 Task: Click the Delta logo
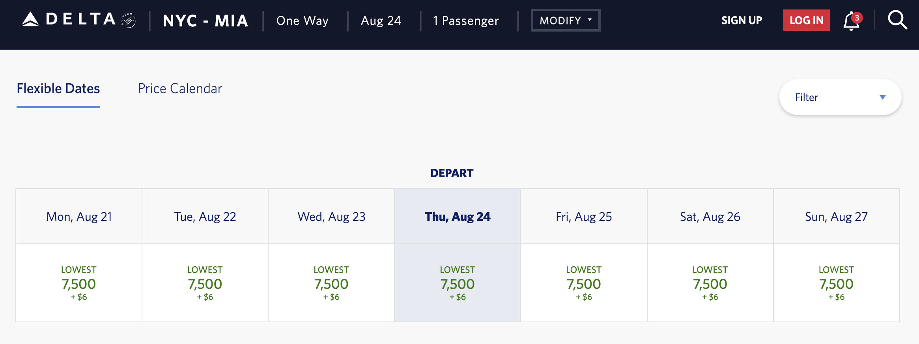[x=69, y=19]
